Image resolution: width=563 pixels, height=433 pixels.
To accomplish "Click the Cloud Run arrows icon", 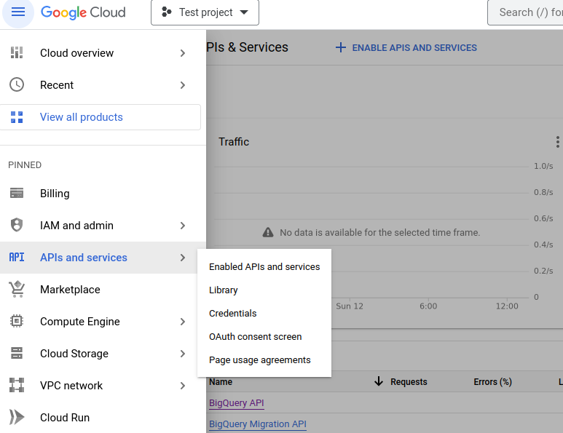I will [17, 417].
